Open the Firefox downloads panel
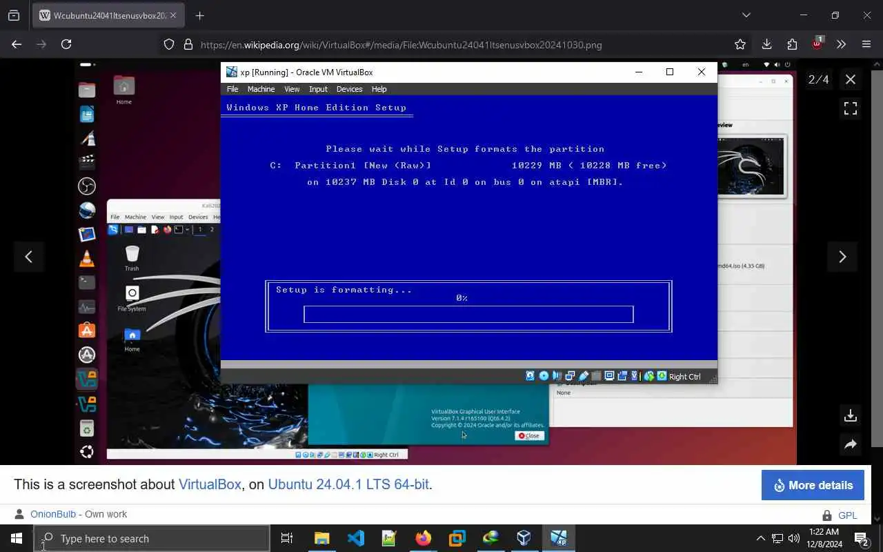This screenshot has width=883, height=552. coord(766,44)
